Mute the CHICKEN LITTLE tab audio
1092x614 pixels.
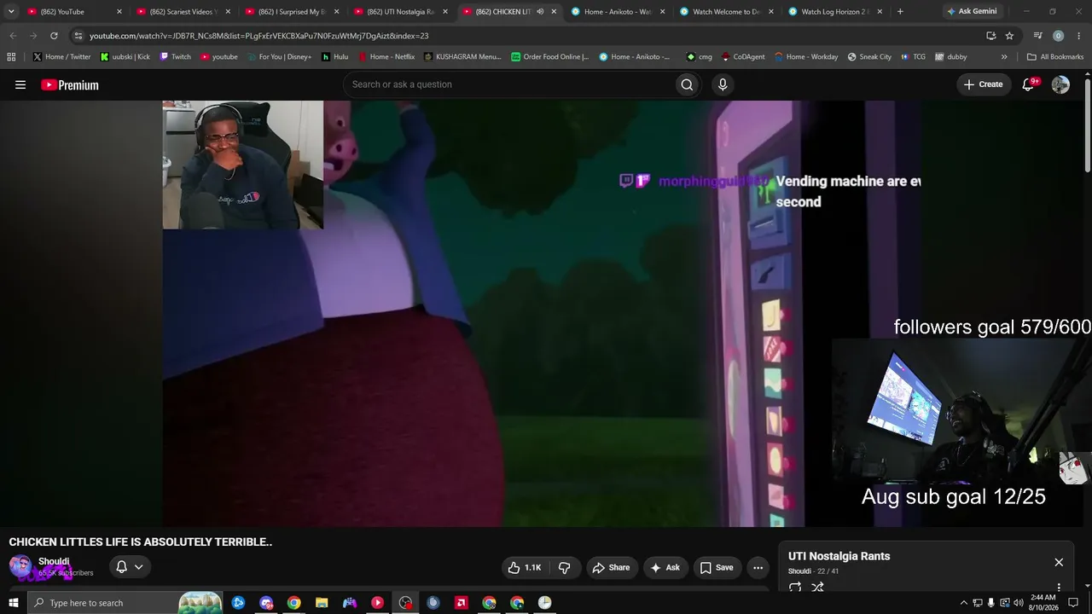coord(540,12)
